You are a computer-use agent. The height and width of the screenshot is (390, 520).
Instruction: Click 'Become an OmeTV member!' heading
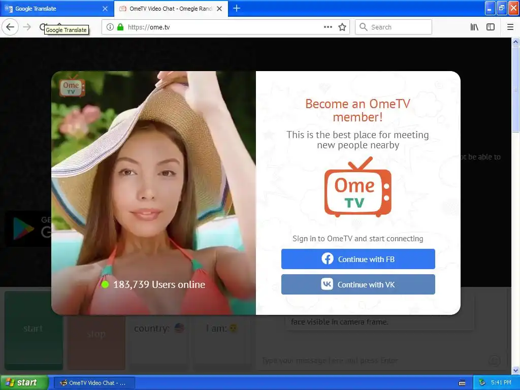[x=358, y=110]
